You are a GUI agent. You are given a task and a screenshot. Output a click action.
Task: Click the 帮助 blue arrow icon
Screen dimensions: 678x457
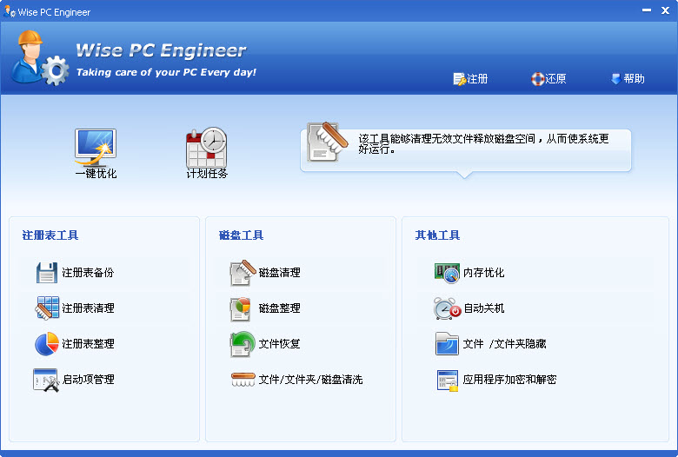[615, 79]
